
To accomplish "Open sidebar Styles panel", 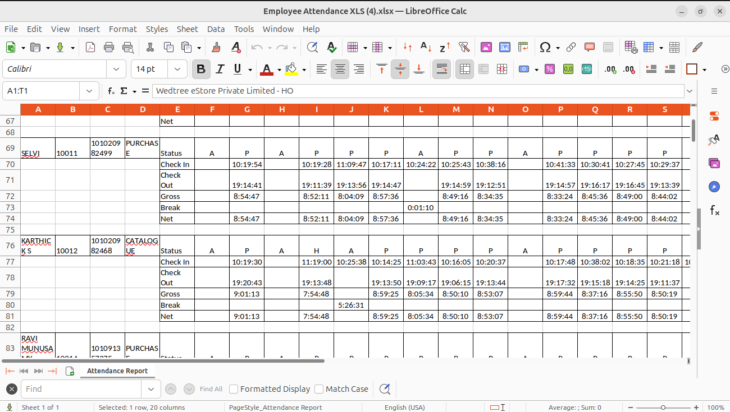I will [714, 140].
